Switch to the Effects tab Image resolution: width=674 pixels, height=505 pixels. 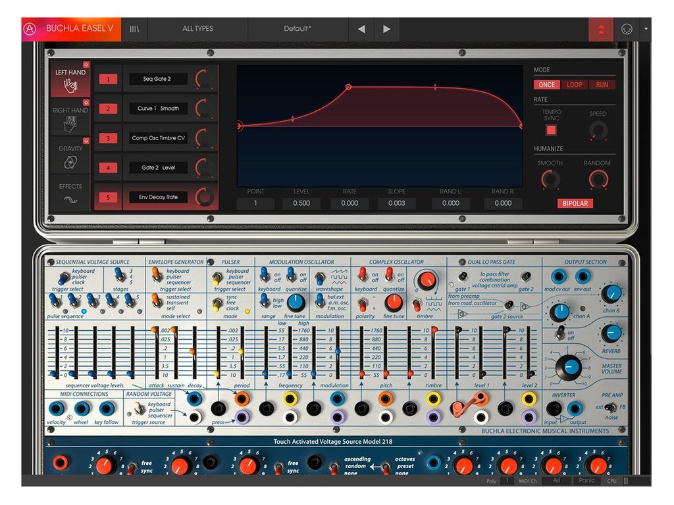70,187
